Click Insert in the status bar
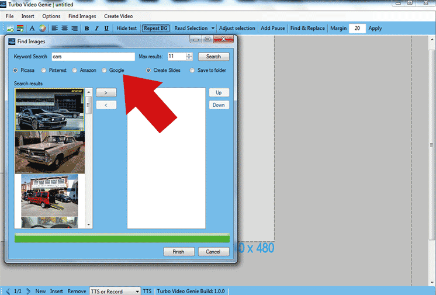The image size is (436, 295). 57,291
